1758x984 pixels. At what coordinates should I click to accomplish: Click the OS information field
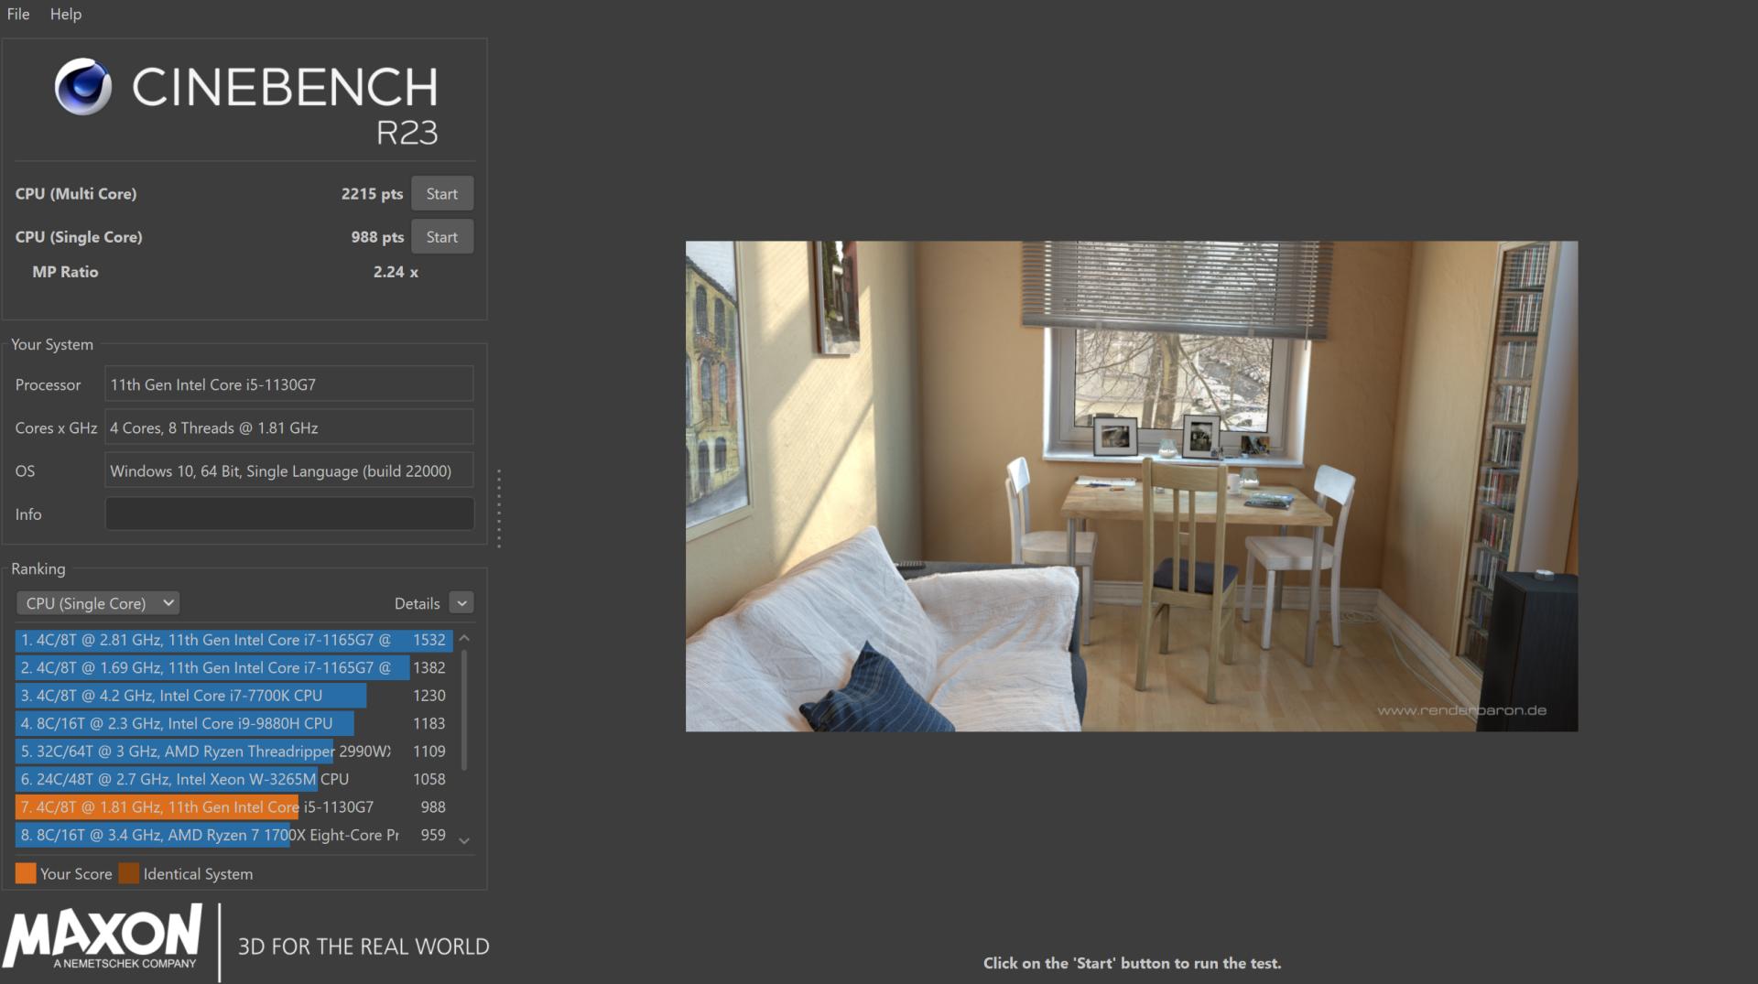click(289, 470)
